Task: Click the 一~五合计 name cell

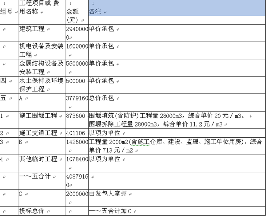Action: point(36,177)
